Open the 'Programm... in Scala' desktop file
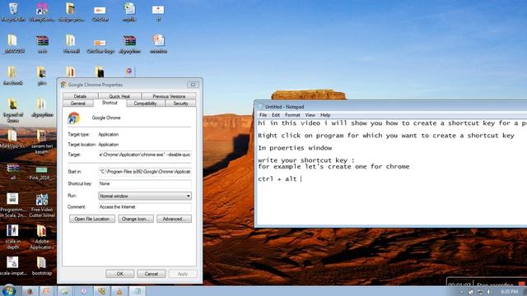The height and width of the screenshot is (296, 527). click(13, 205)
